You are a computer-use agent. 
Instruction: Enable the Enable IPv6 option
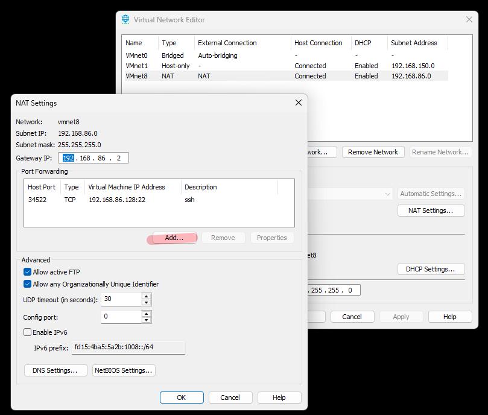point(26,332)
